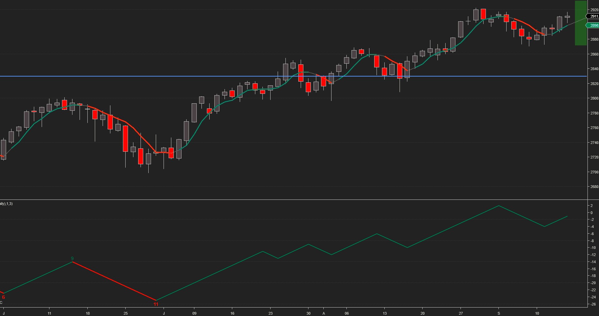599x316 pixels.
Task: Select the green 2898 price marker
Action: point(593,25)
